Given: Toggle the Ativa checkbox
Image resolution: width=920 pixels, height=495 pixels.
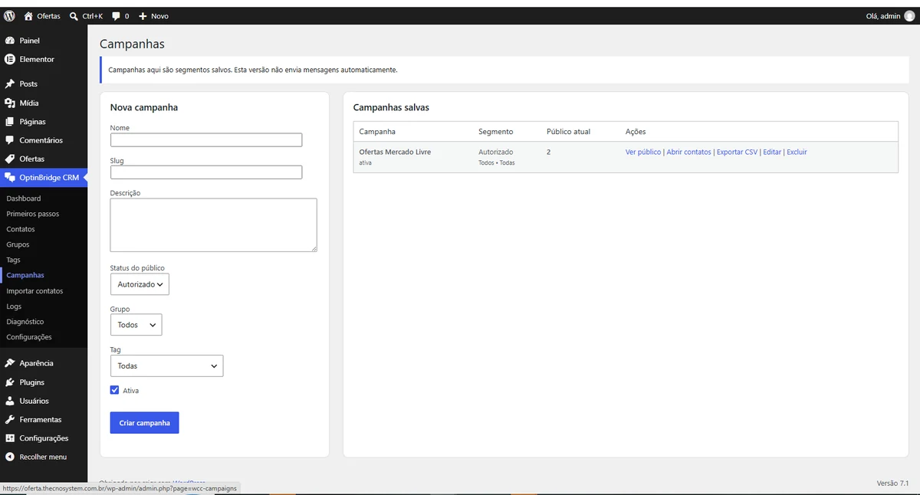Looking at the screenshot, I should tap(115, 390).
